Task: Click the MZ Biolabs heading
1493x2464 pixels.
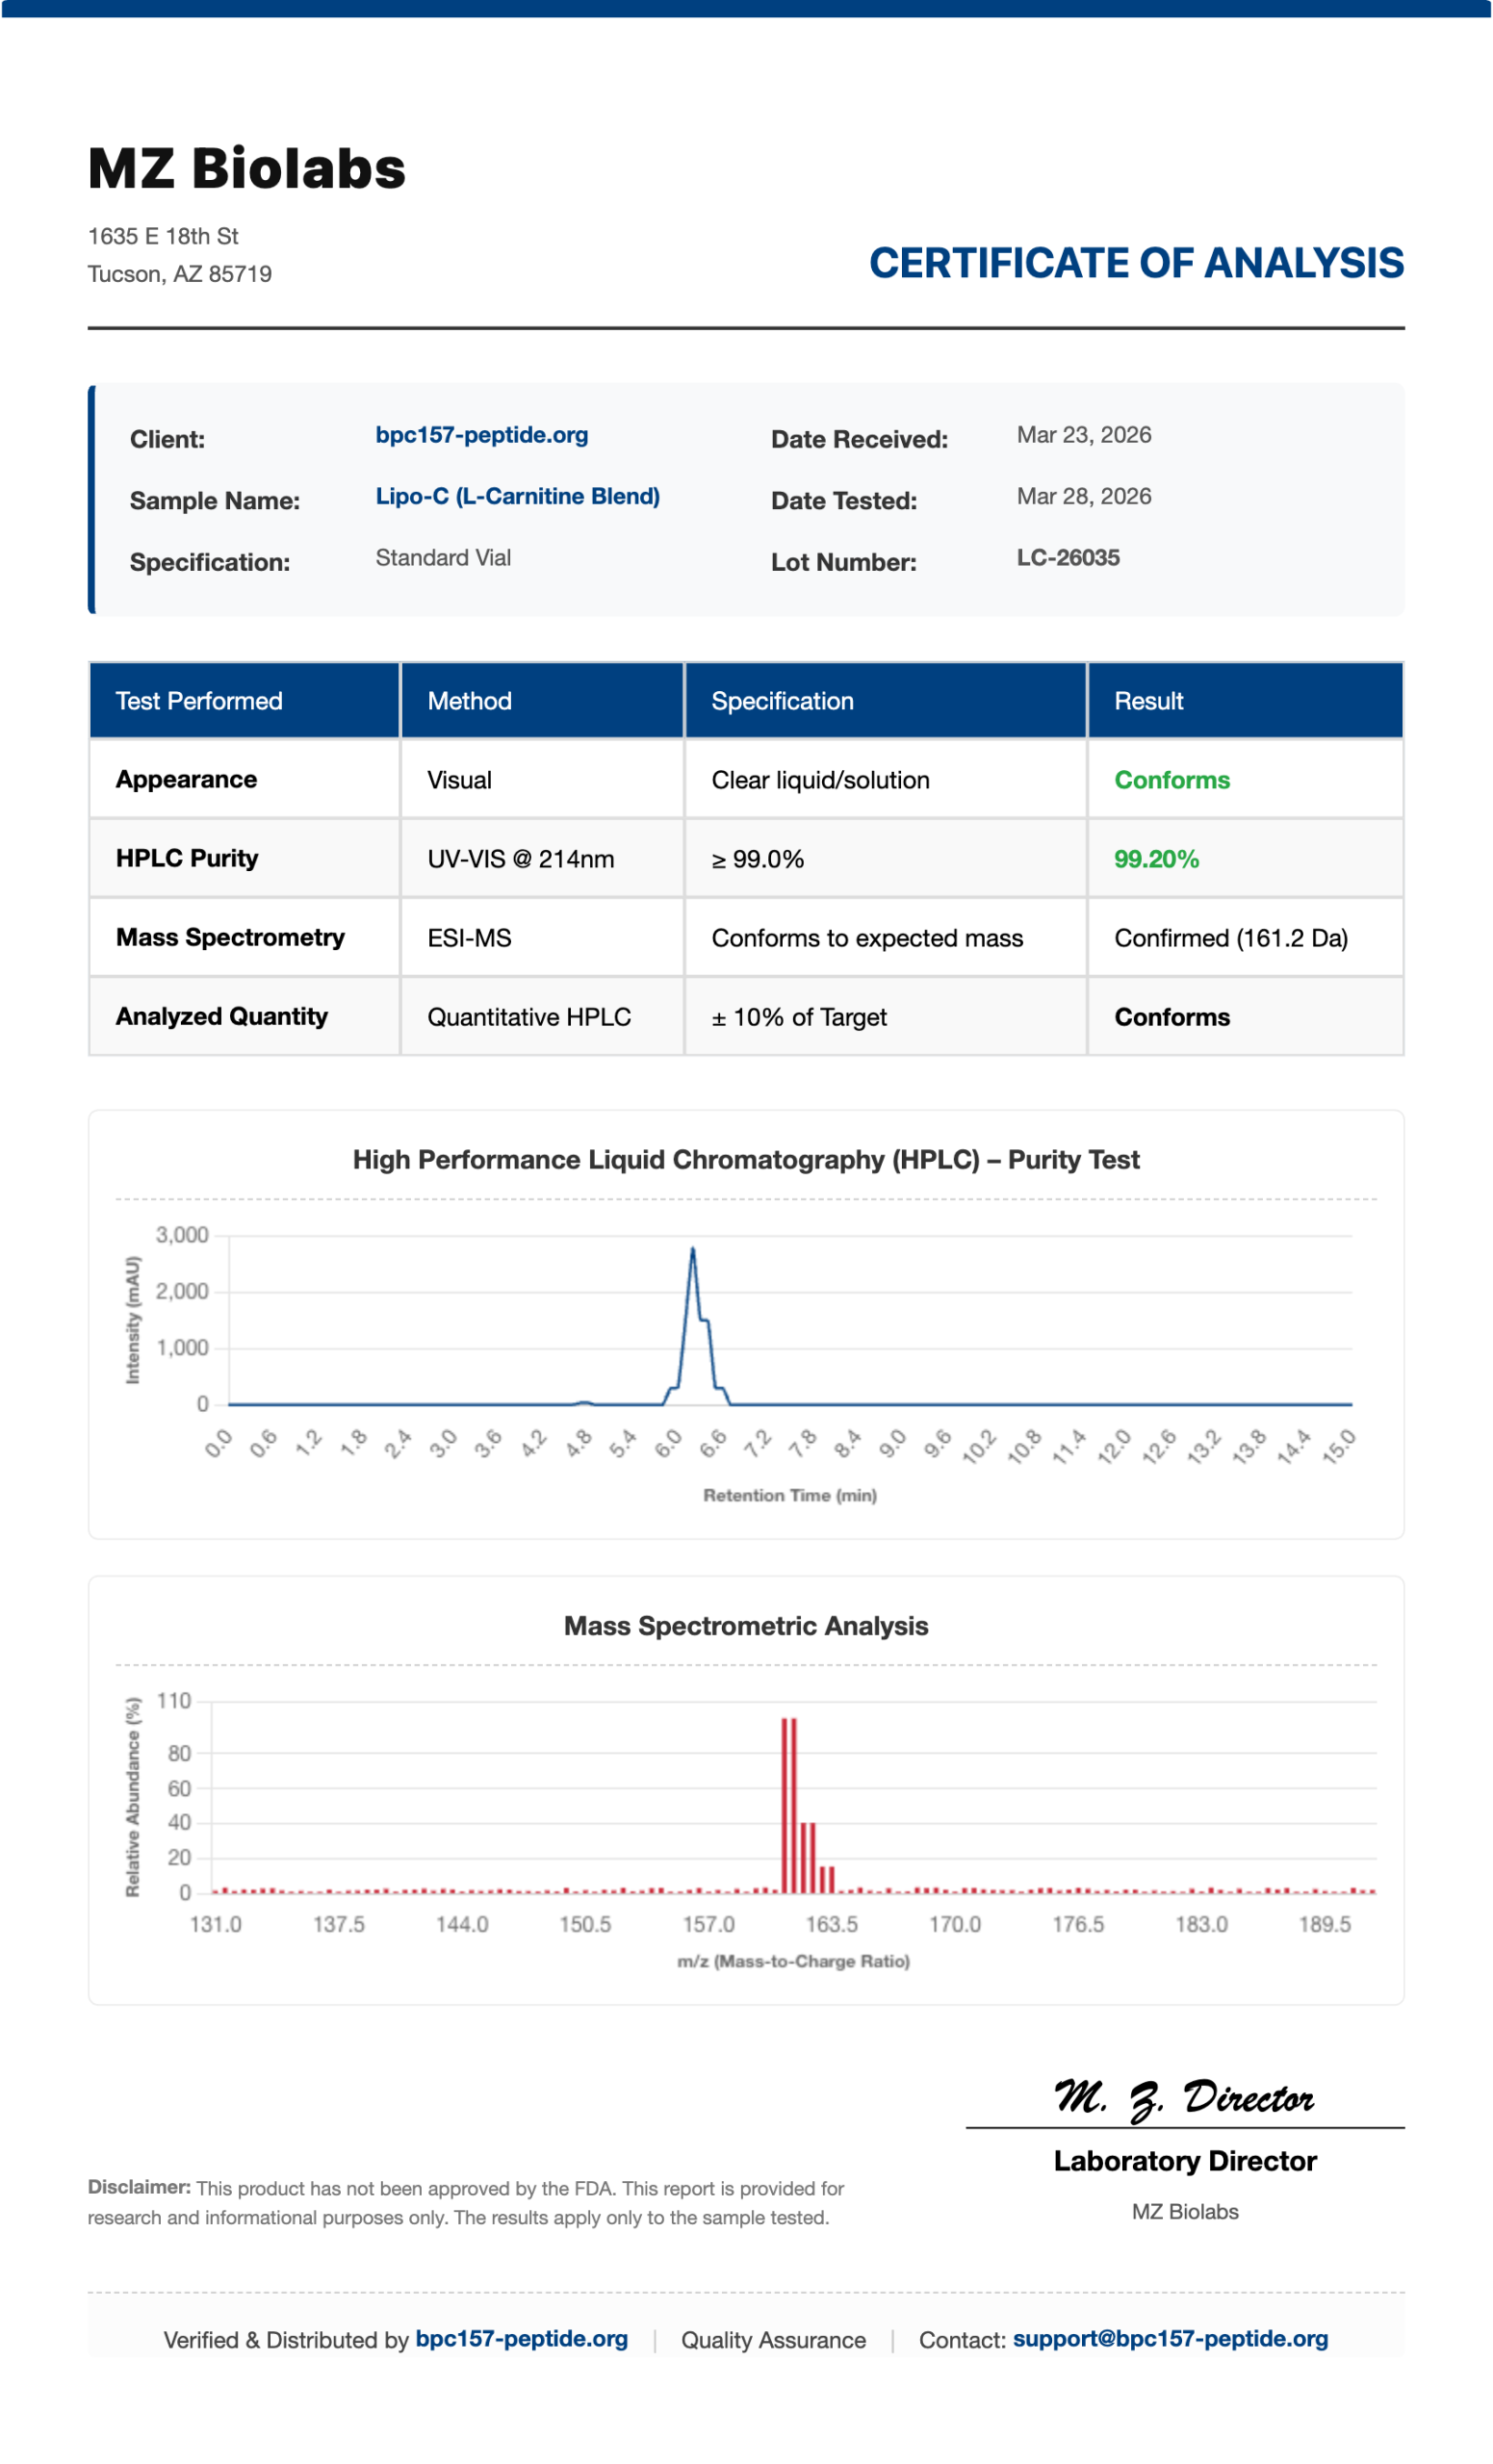Action: point(247,168)
